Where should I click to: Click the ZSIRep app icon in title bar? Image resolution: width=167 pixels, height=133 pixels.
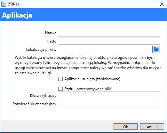point(4,4)
